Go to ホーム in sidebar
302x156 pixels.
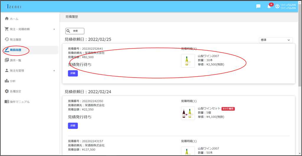coord(14,19)
